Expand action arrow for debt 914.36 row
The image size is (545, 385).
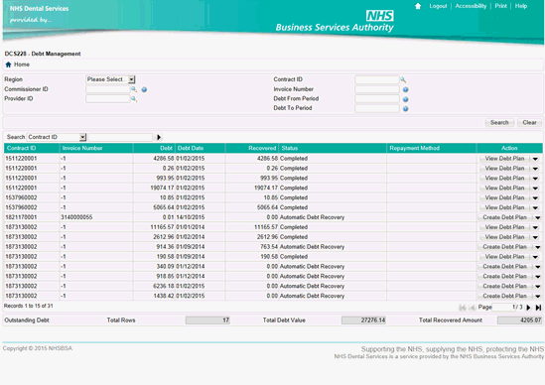pos(538,247)
